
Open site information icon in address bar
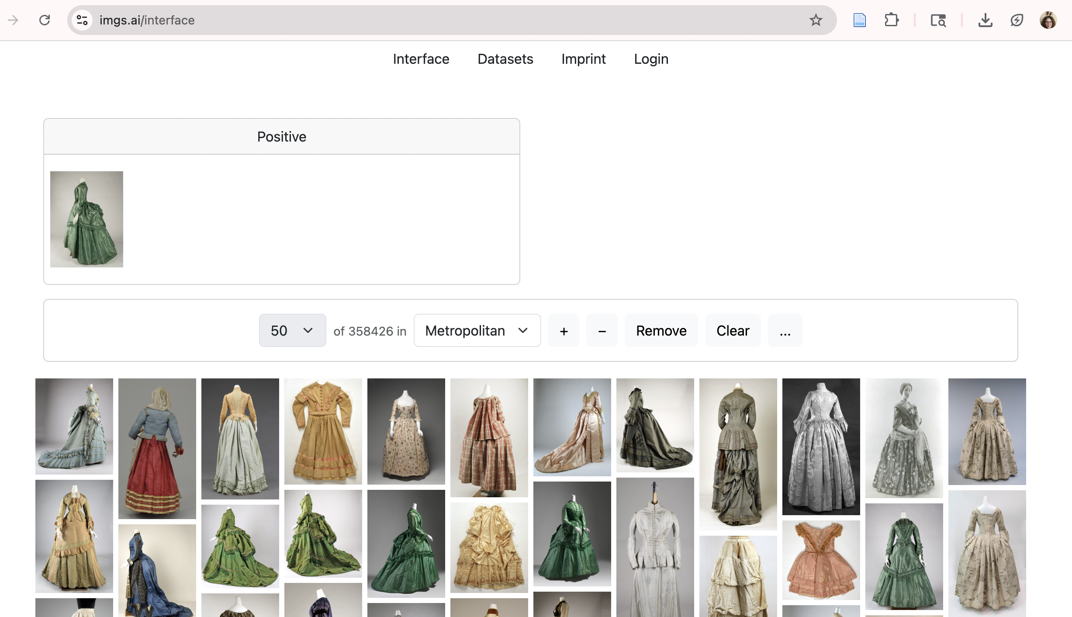(82, 20)
